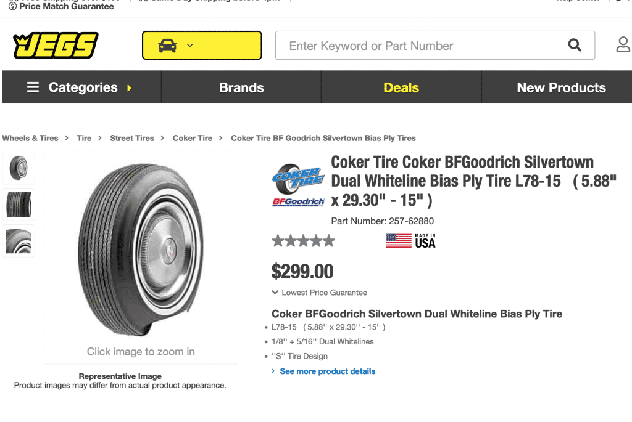The height and width of the screenshot is (422, 632).
Task: Click the search magnifier icon
Action: pyautogui.click(x=575, y=45)
